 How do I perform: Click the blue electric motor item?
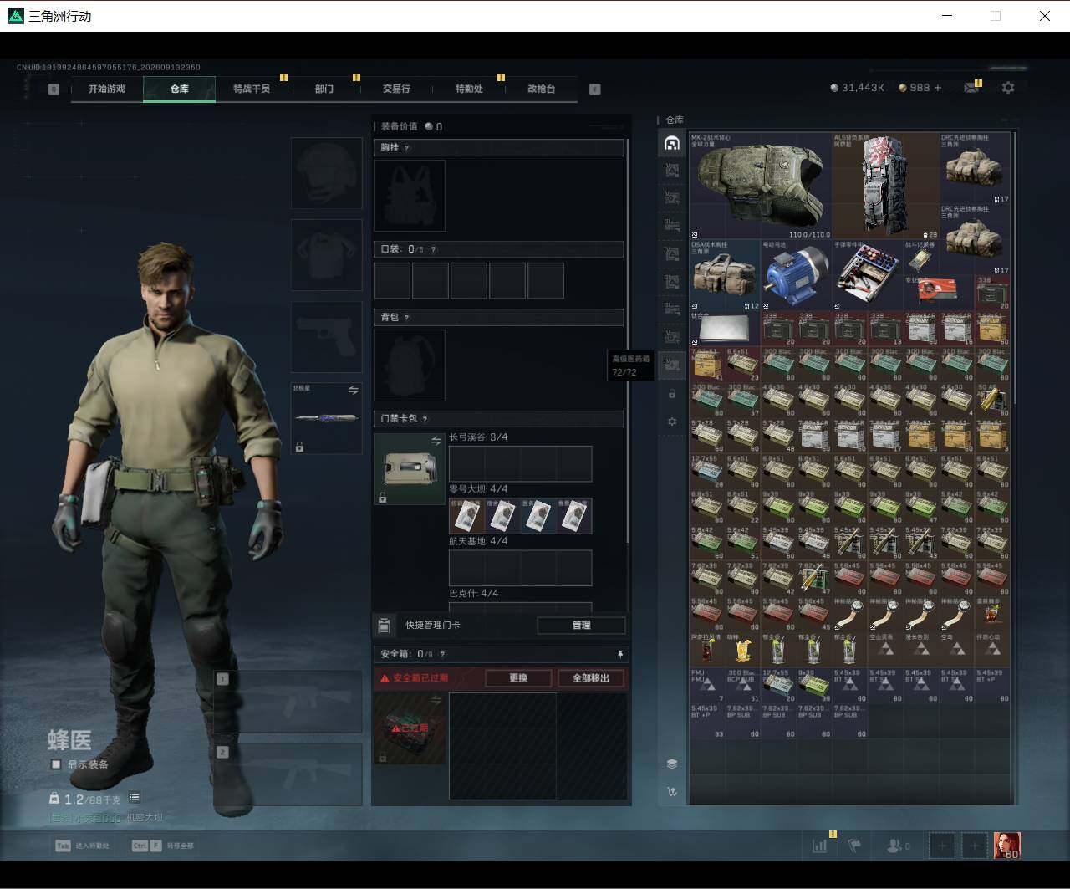pyautogui.click(x=796, y=275)
